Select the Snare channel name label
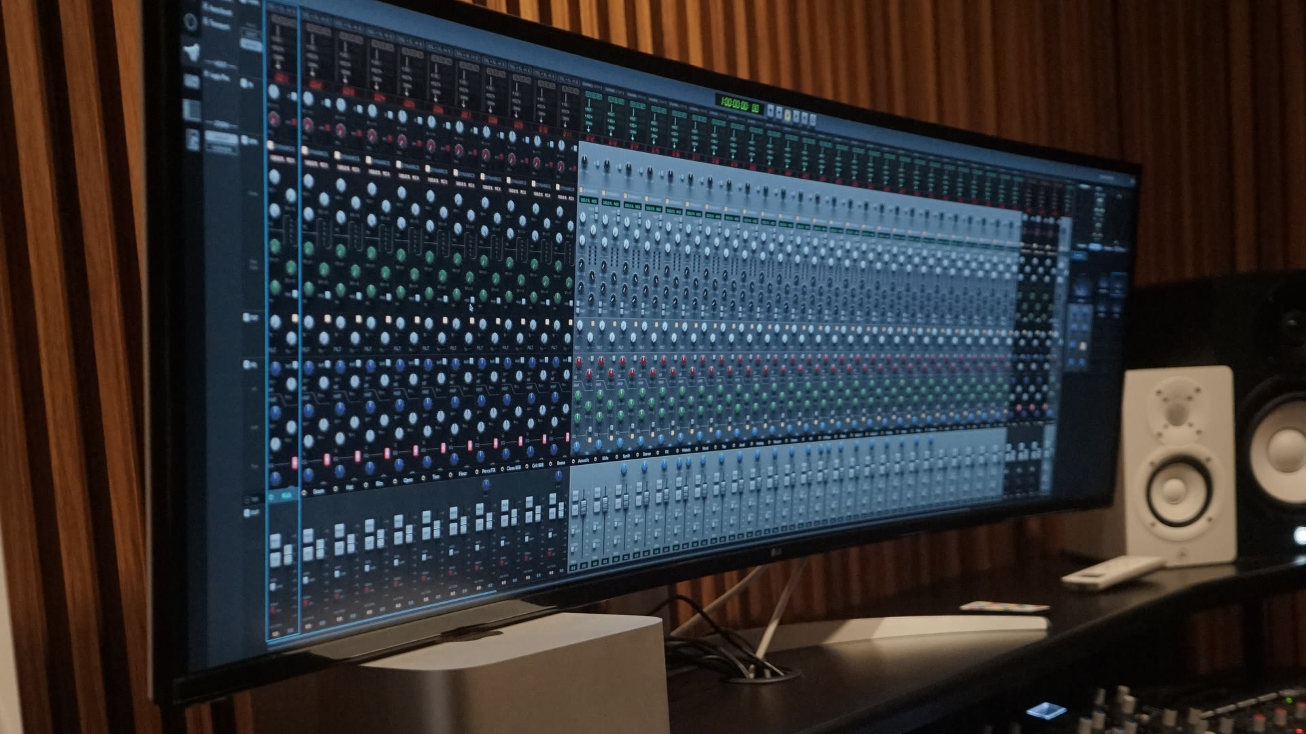 coord(318,491)
